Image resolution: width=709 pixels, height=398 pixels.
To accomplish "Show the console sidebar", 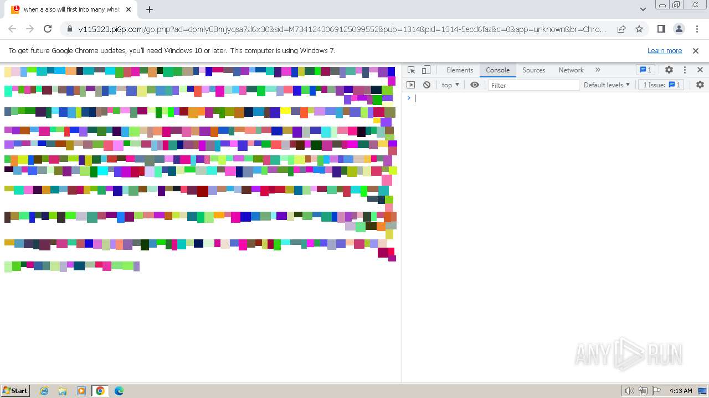I will 410,85.
